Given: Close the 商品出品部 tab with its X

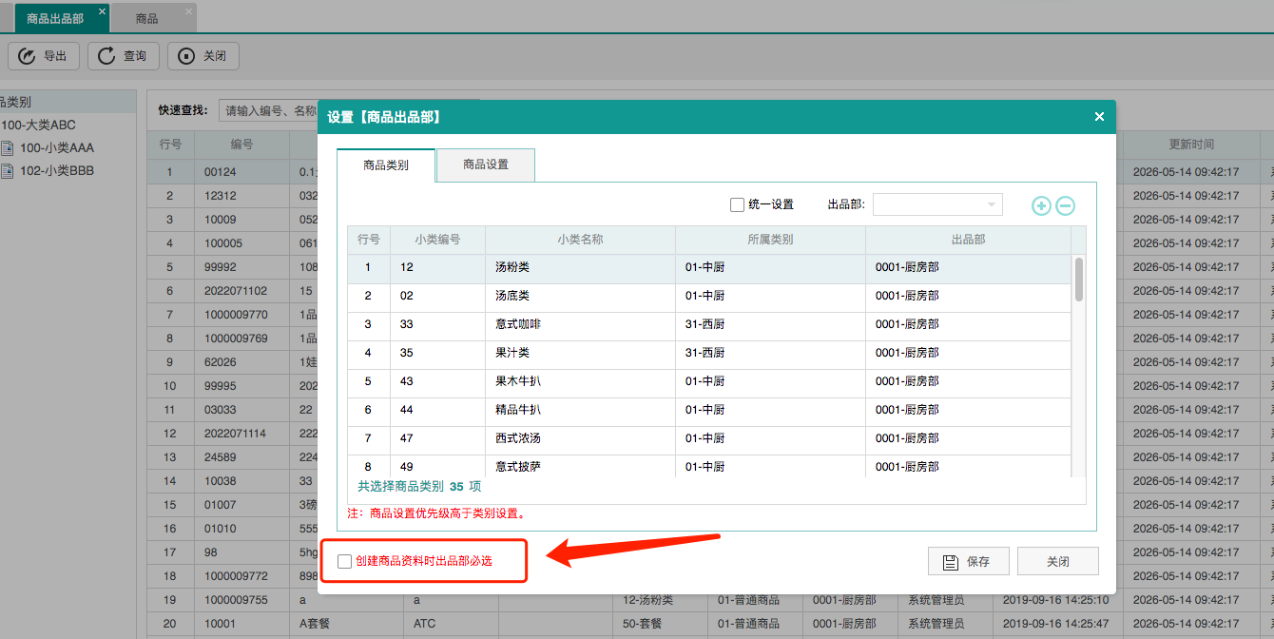Looking at the screenshot, I should [102, 11].
